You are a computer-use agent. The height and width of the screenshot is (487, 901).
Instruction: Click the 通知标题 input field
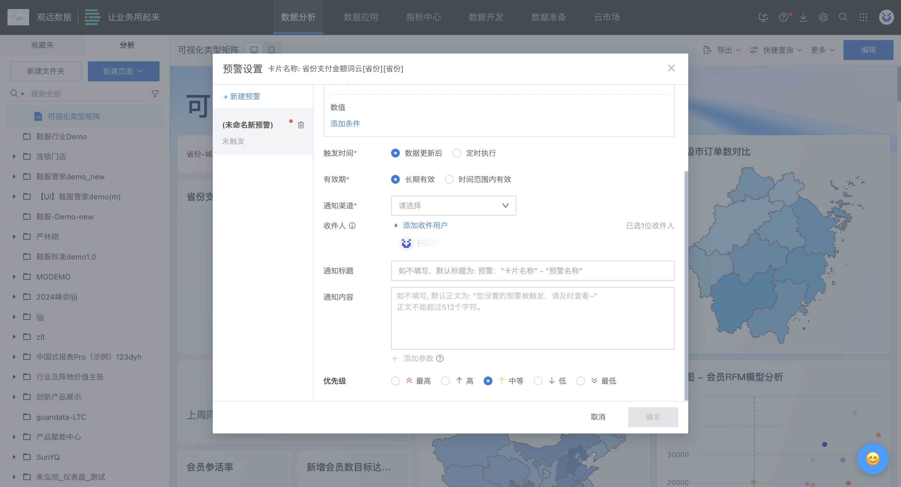click(x=532, y=270)
